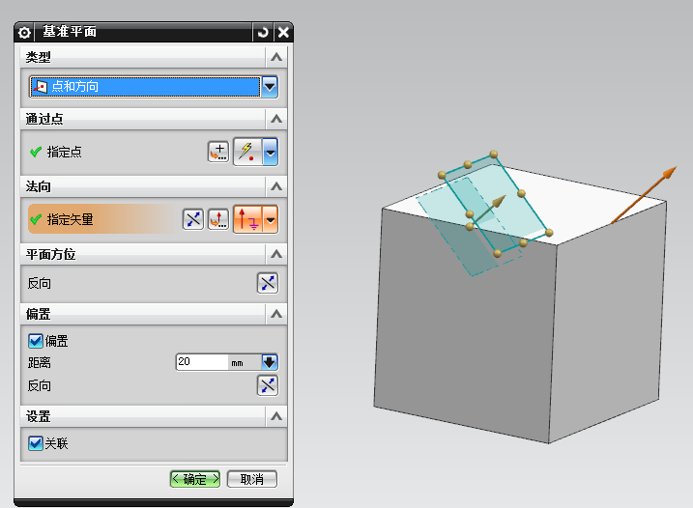Open the vector constructor dialog icon
The height and width of the screenshot is (508, 693).
[218, 219]
